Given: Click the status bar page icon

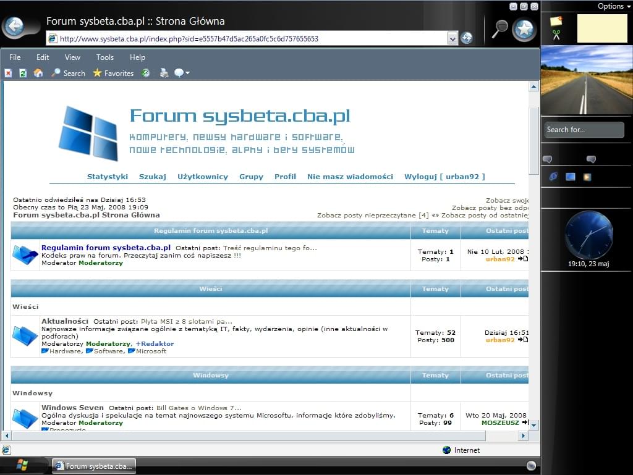Looking at the screenshot, I should click(x=6, y=450).
